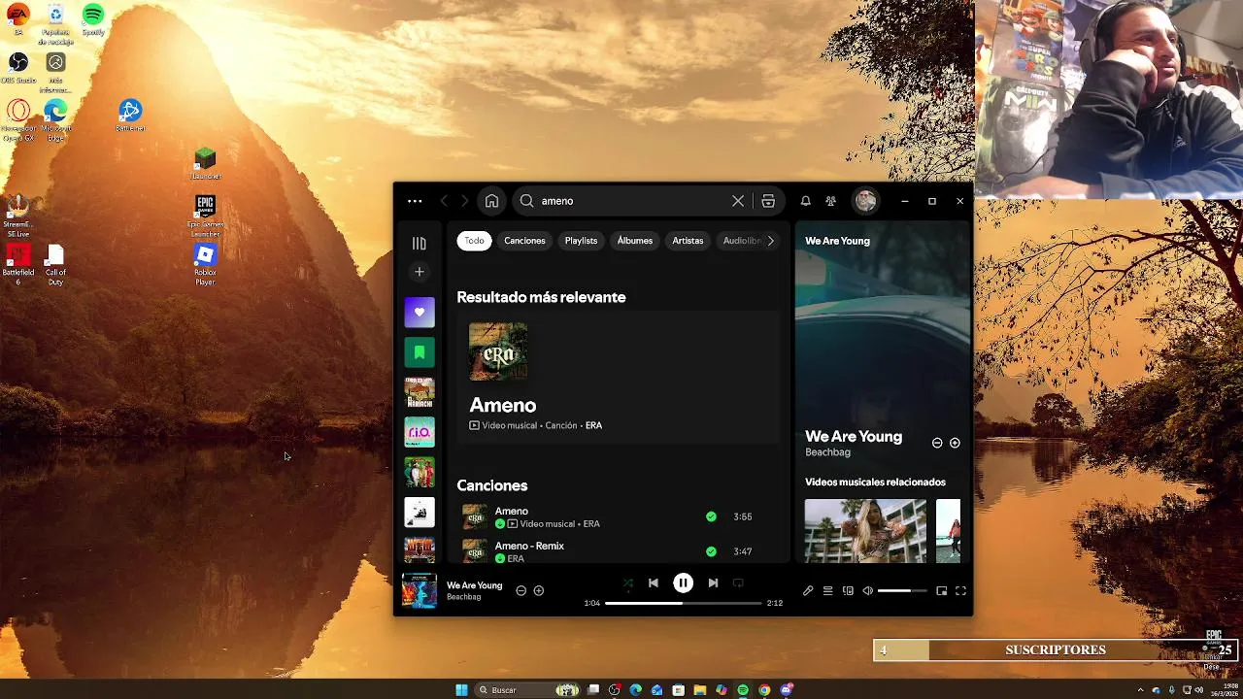Navigate forward in Spotify
This screenshot has height=699, width=1243.
[464, 201]
